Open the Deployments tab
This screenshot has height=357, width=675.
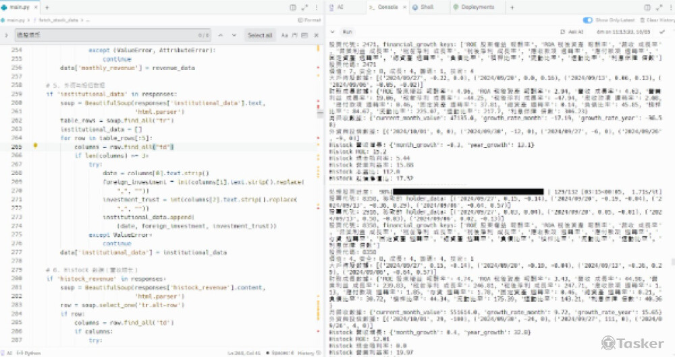pyautogui.click(x=474, y=7)
